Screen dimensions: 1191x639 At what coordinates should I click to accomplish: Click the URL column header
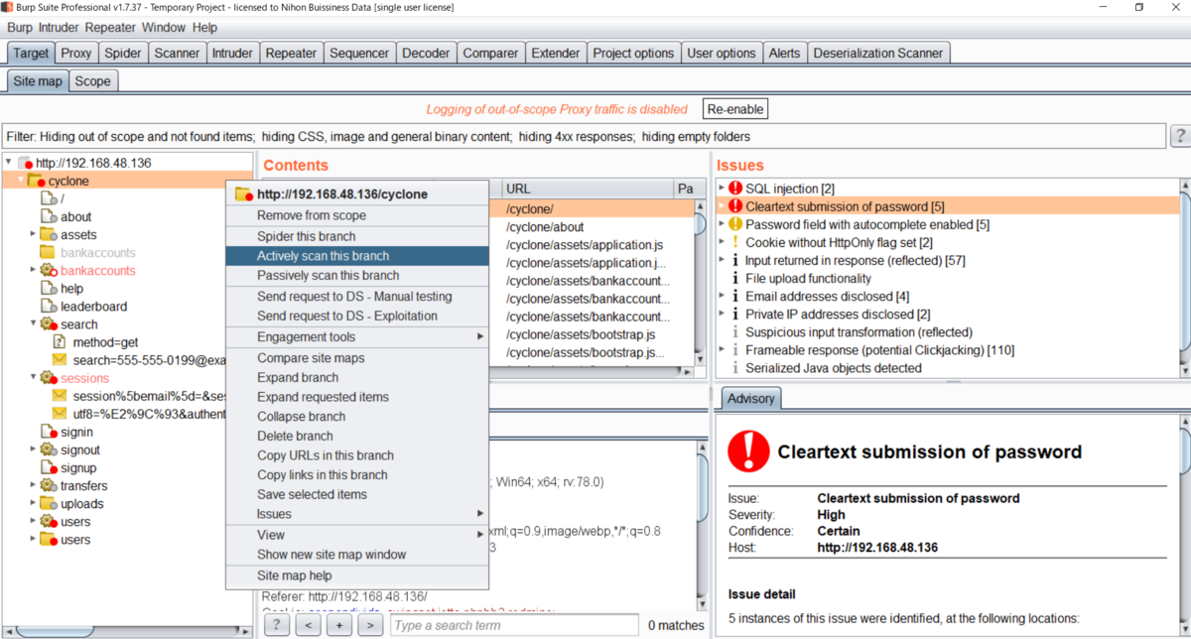586,189
